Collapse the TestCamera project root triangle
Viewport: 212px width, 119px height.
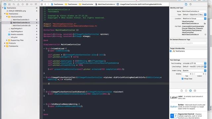3,8
